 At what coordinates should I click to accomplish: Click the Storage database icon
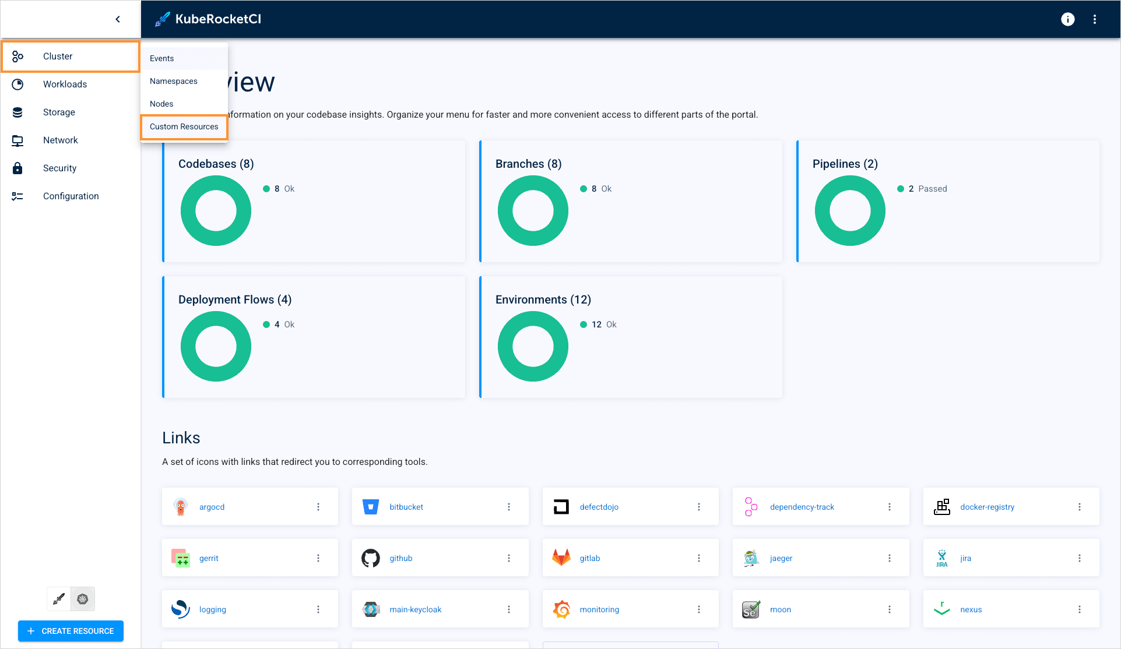(17, 112)
